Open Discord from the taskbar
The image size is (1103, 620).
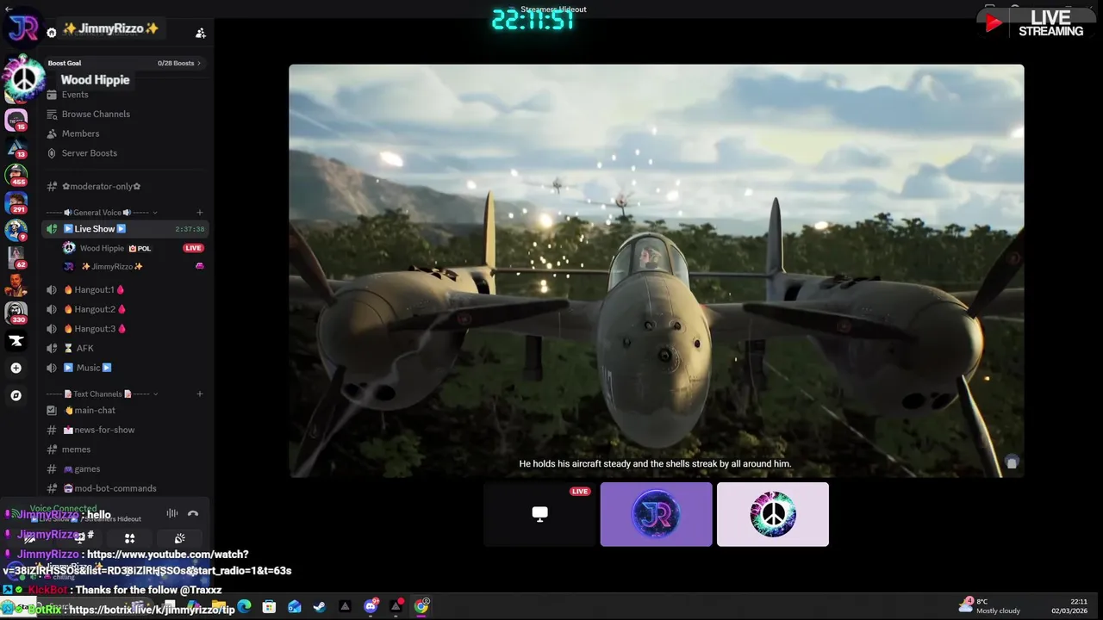point(371,606)
